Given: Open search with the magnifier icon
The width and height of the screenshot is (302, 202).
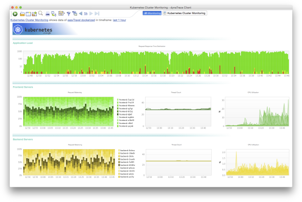Looking at the screenshot, I should point(40,13).
